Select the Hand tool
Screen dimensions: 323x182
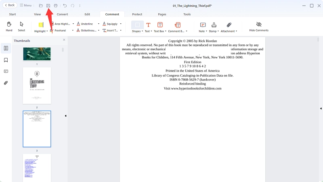pos(9,27)
